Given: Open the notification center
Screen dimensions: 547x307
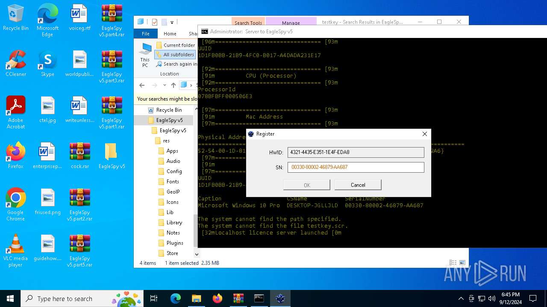Looking at the screenshot, I should [x=533, y=298].
